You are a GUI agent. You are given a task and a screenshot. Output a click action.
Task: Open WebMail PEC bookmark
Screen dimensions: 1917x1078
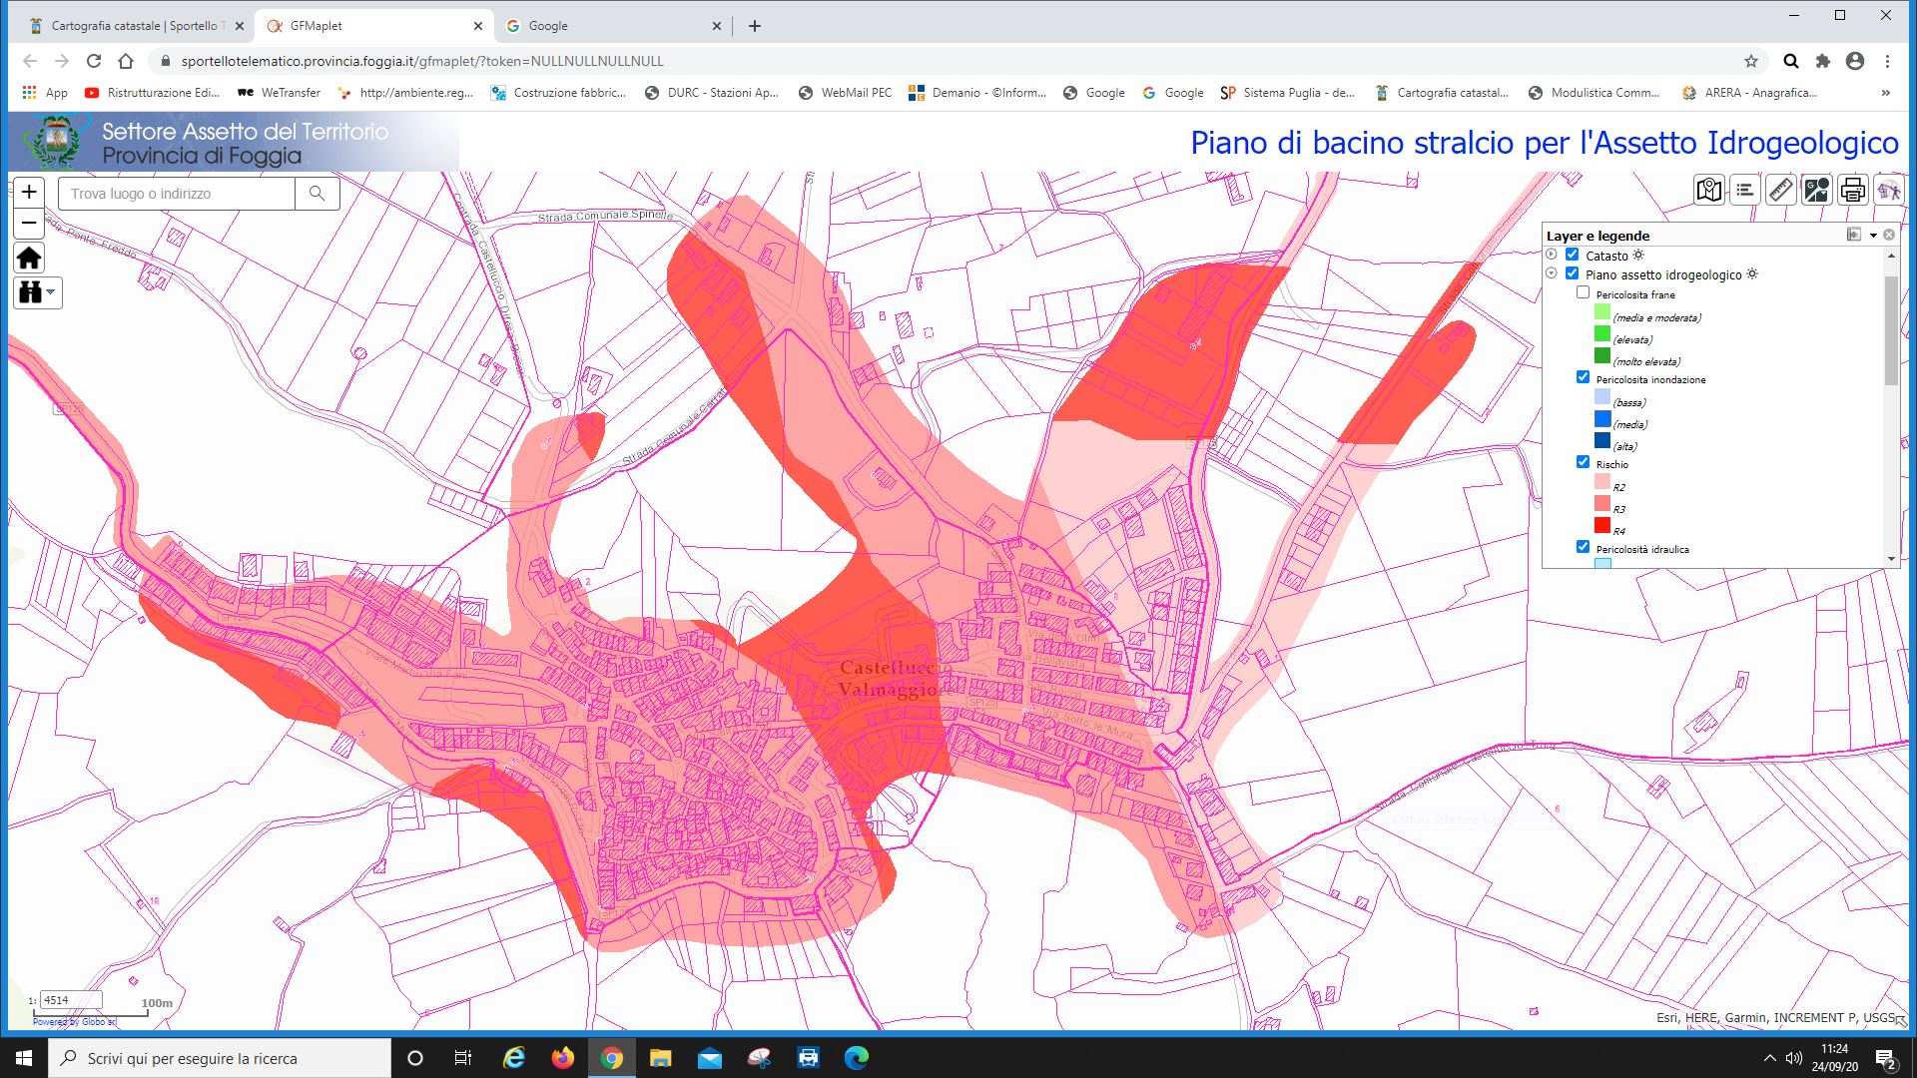pyautogui.click(x=844, y=93)
